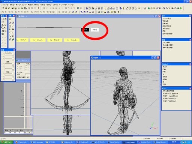This screenshot has height=144, width=192.
Task: Select the white [hand] node in scene graph
Action: click(95, 30)
